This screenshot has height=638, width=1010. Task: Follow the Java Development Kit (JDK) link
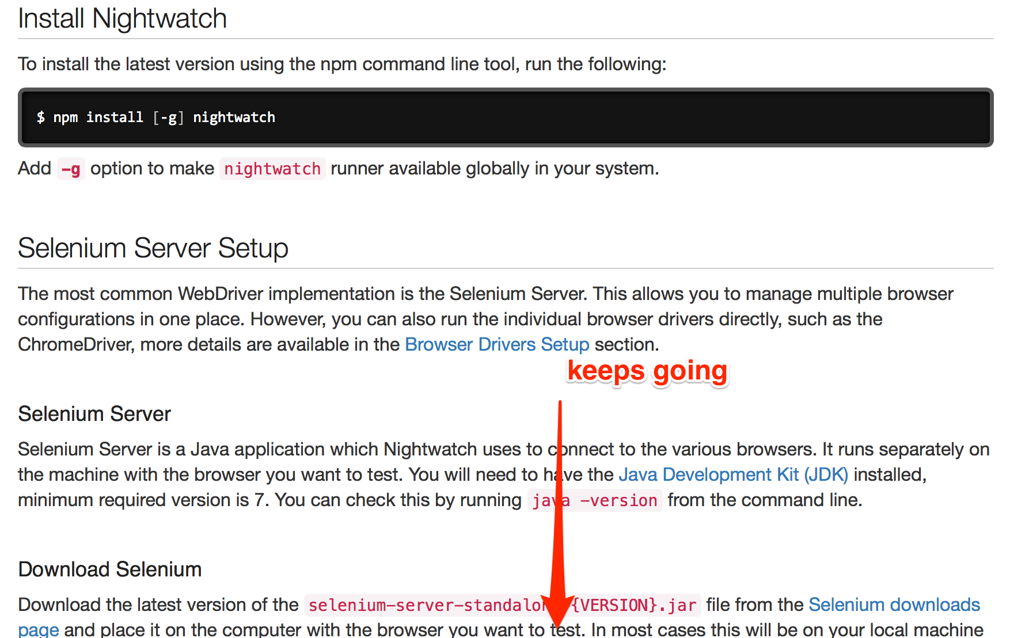pyautogui.click(x=733, y=474)
